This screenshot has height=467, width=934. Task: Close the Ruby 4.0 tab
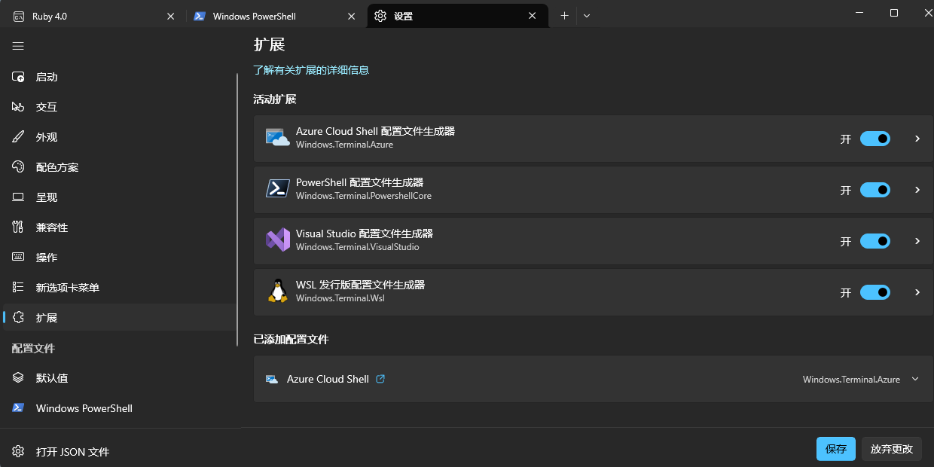point(171,16)
